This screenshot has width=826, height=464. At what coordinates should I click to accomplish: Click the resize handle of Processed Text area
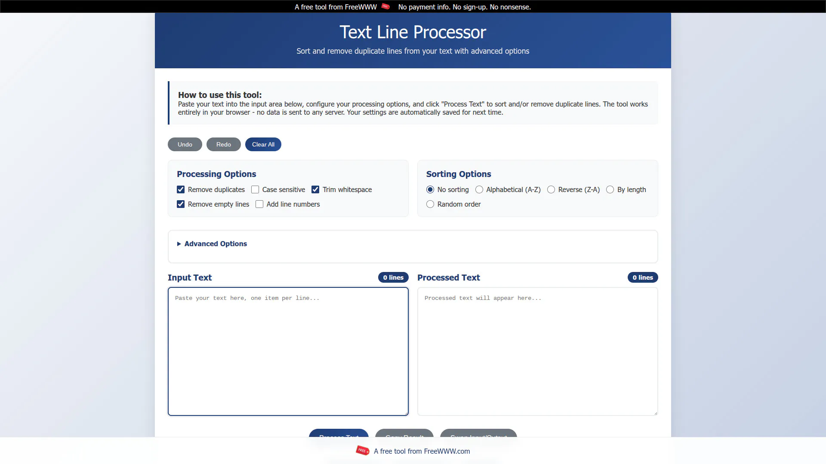click(x=655, y=413)
